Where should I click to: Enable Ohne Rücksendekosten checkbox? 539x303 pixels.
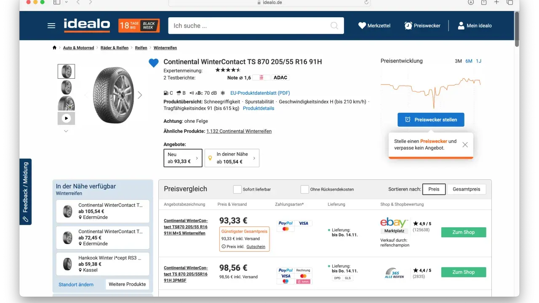point(305,189)
